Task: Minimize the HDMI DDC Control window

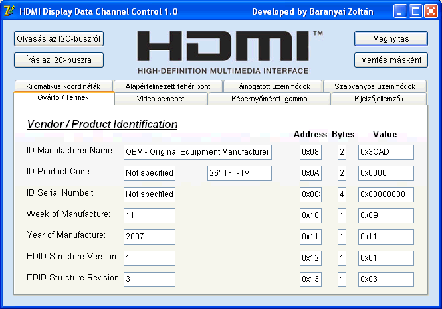Action: (x=400, y=11)
